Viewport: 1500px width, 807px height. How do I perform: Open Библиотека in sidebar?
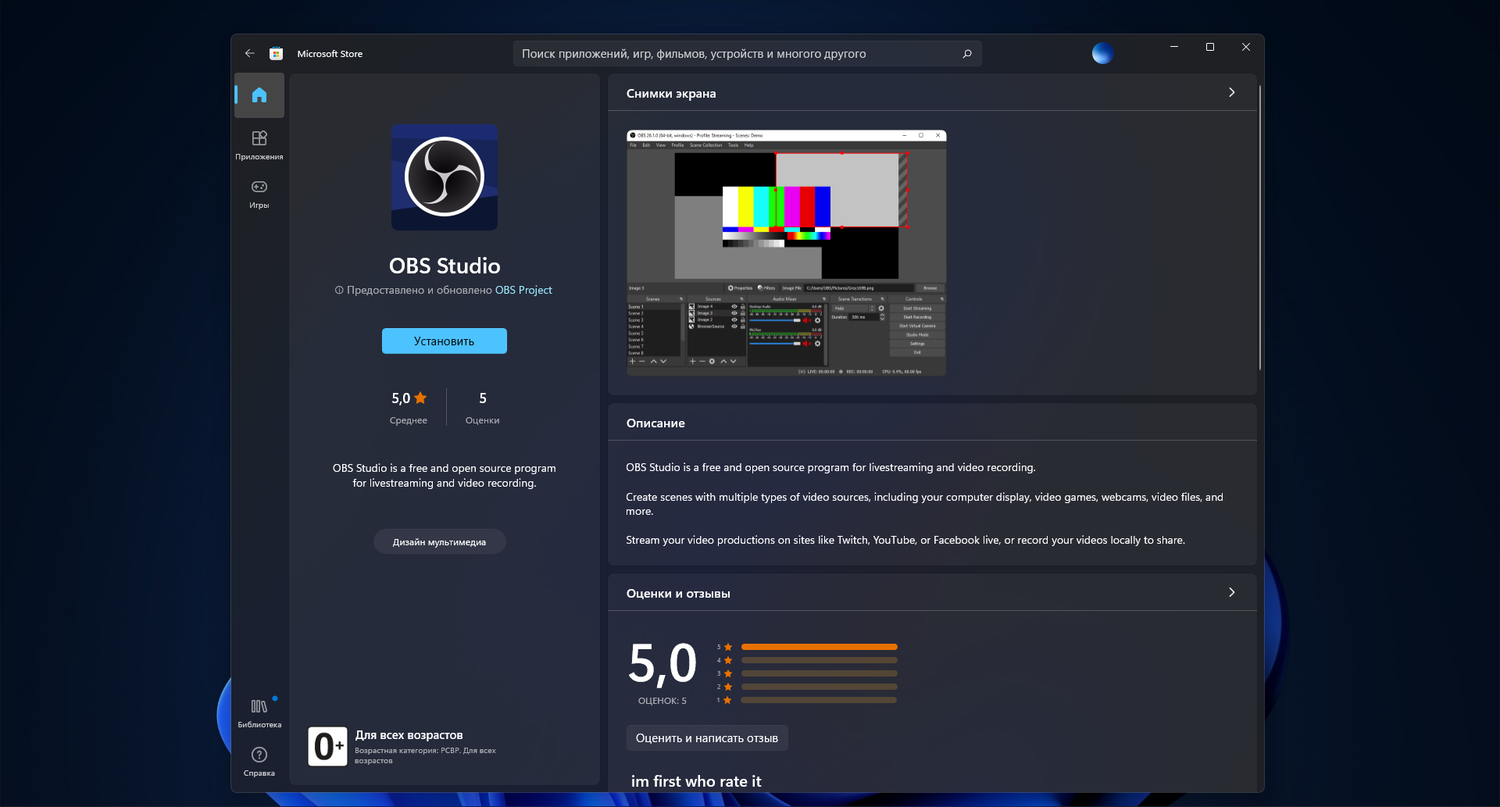[259, 713]
